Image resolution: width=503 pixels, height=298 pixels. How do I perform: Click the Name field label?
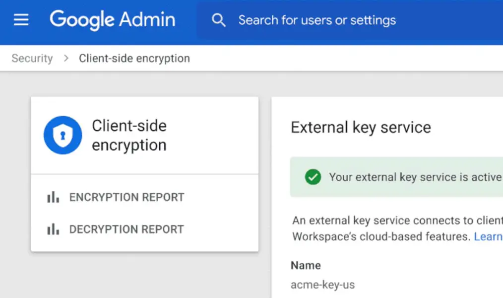[306, 266]
